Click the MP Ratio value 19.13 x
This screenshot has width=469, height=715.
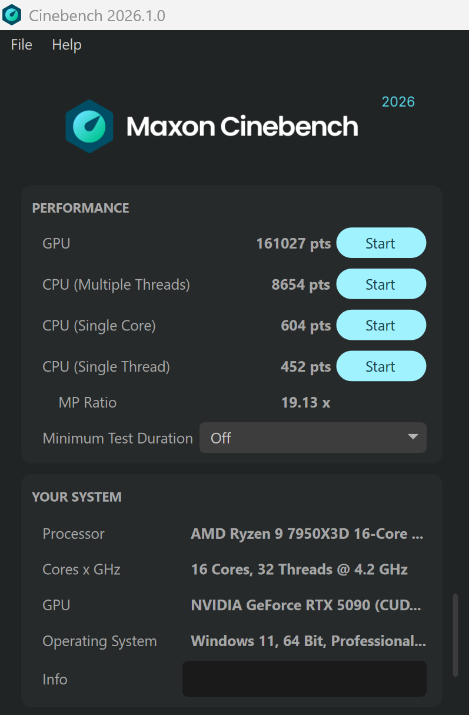(307, 402)
